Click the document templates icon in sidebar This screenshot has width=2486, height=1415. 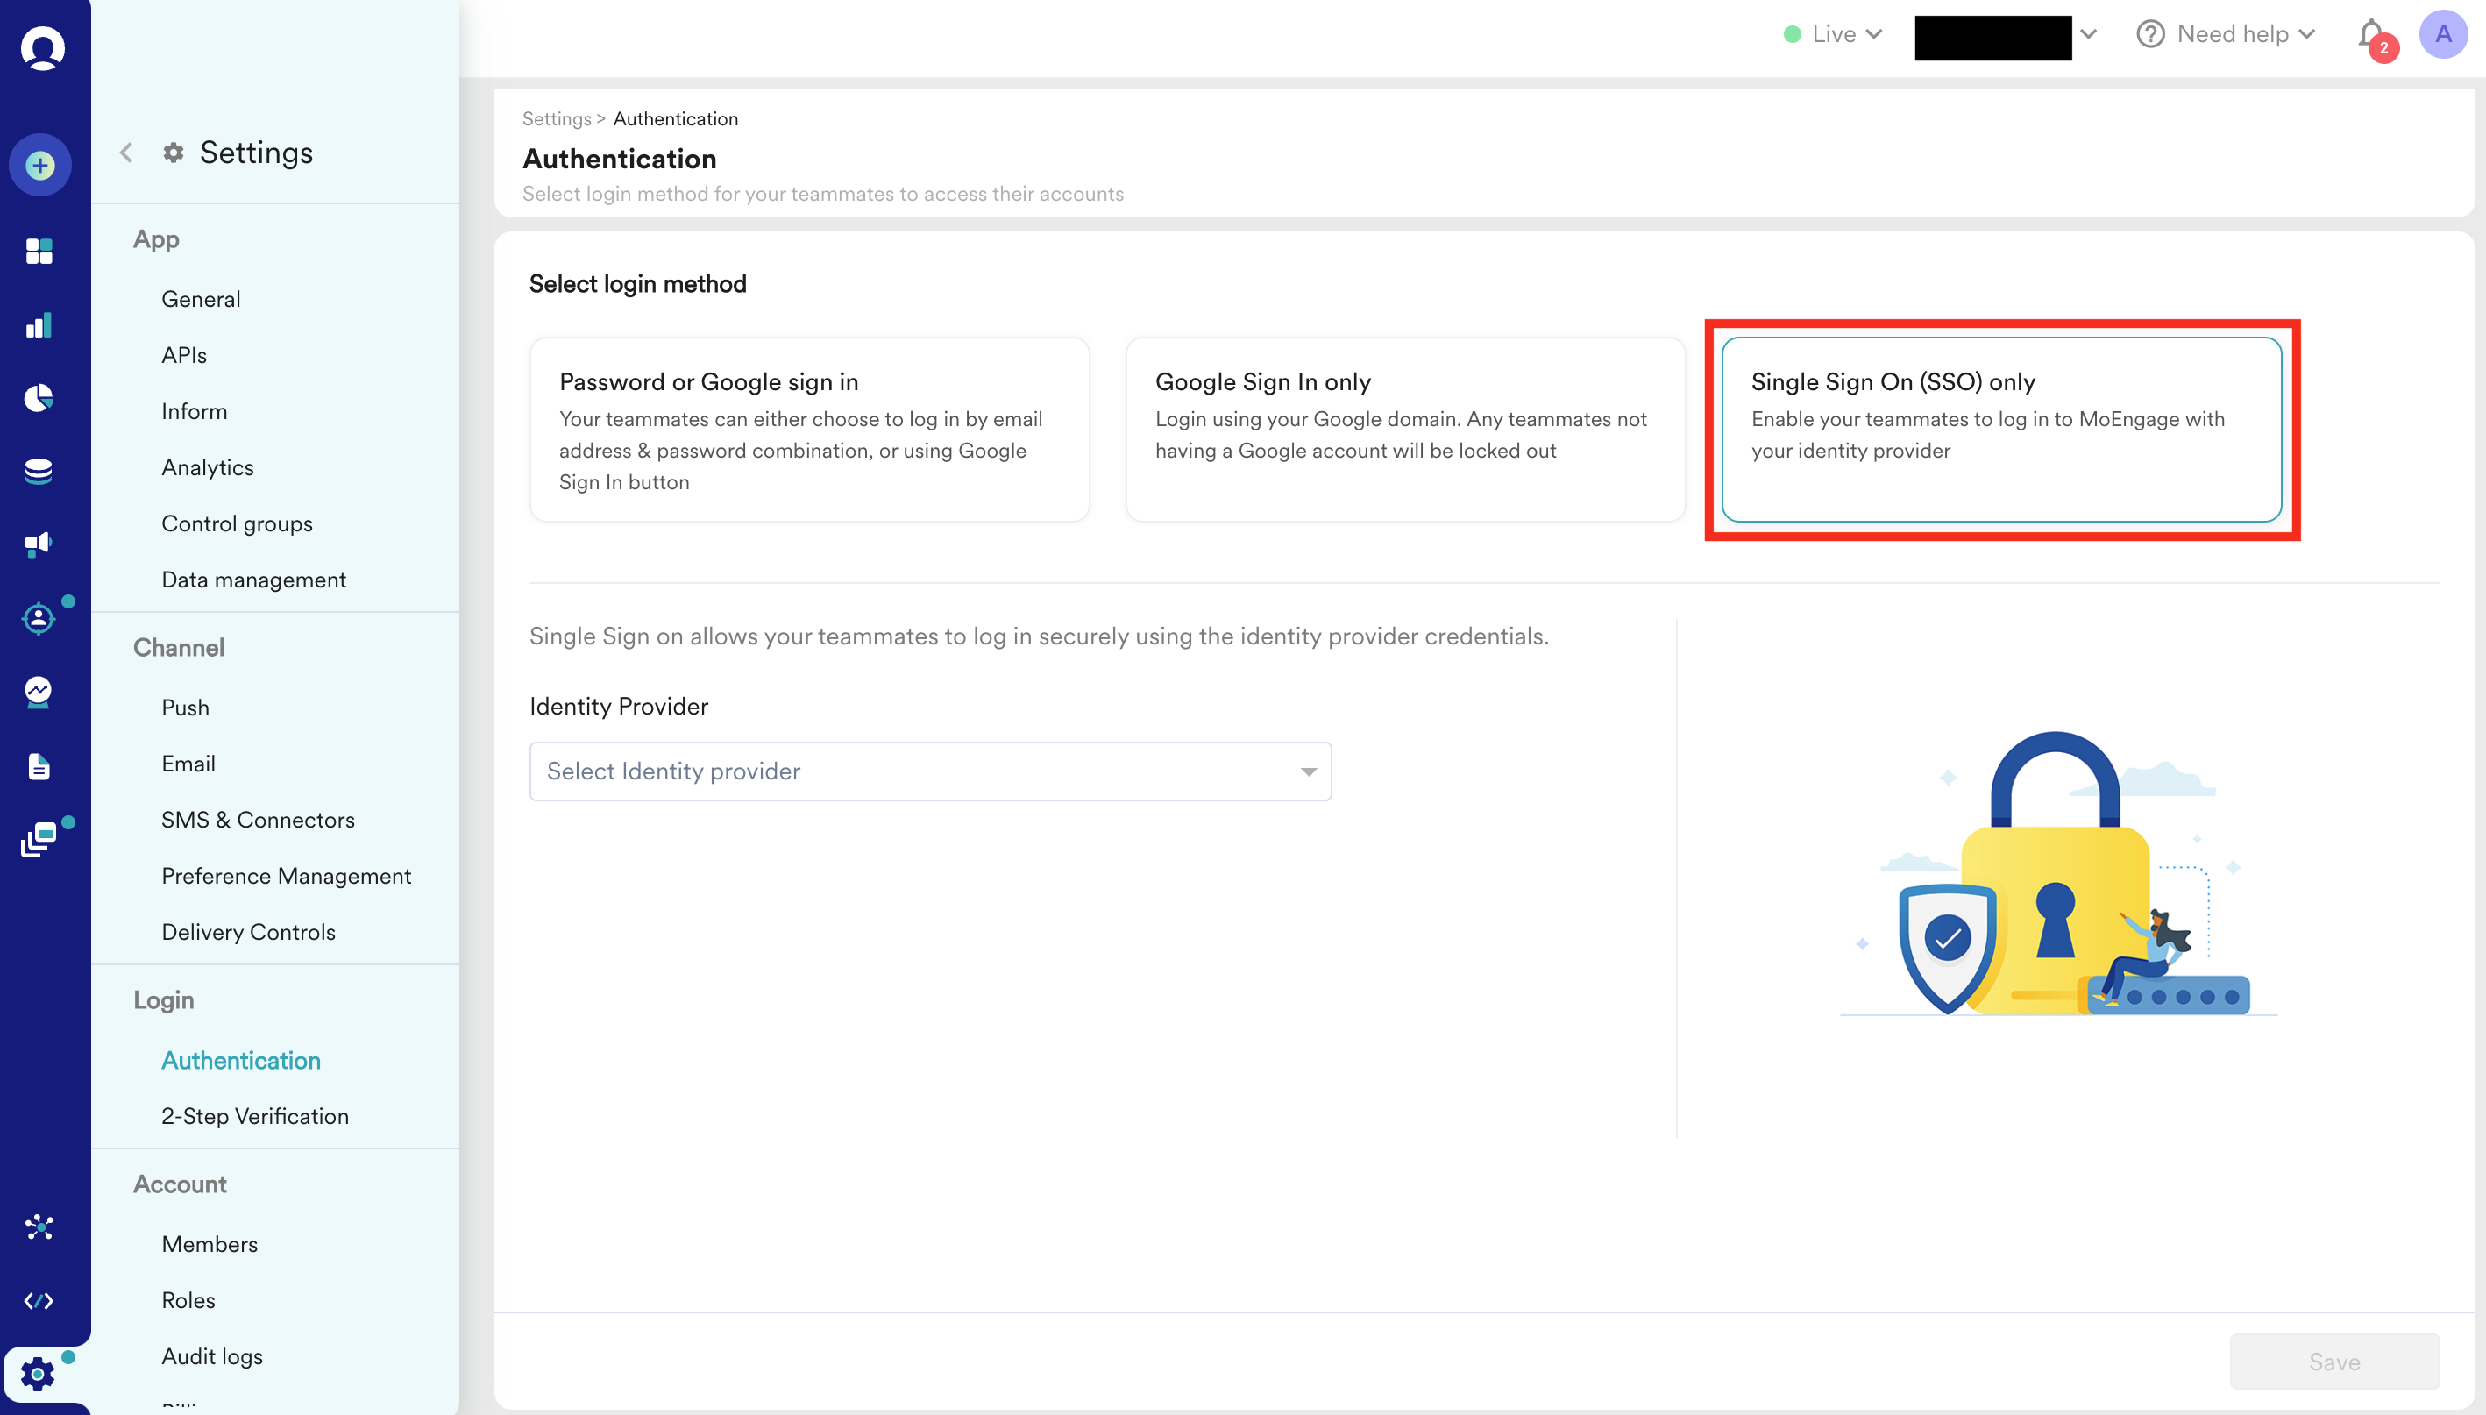(x=39, y=766)
